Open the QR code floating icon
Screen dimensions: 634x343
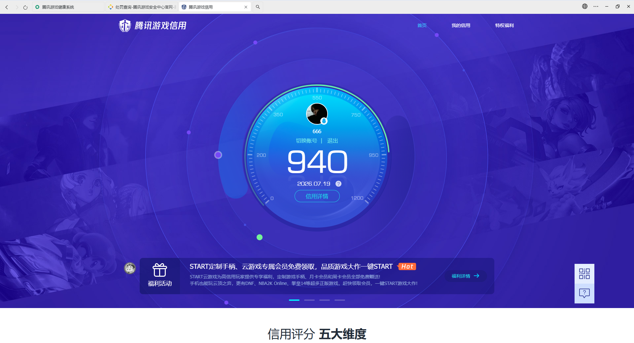(584, 274)
